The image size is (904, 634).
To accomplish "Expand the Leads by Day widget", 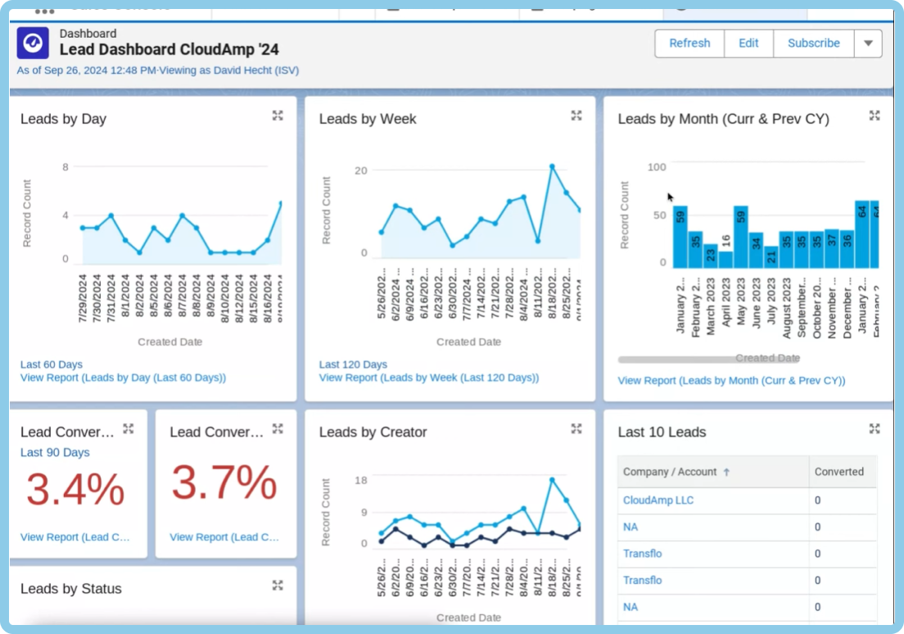I will tap(278, 116).
